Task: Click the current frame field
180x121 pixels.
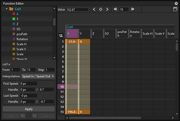Action: click(x=124, y=9)
